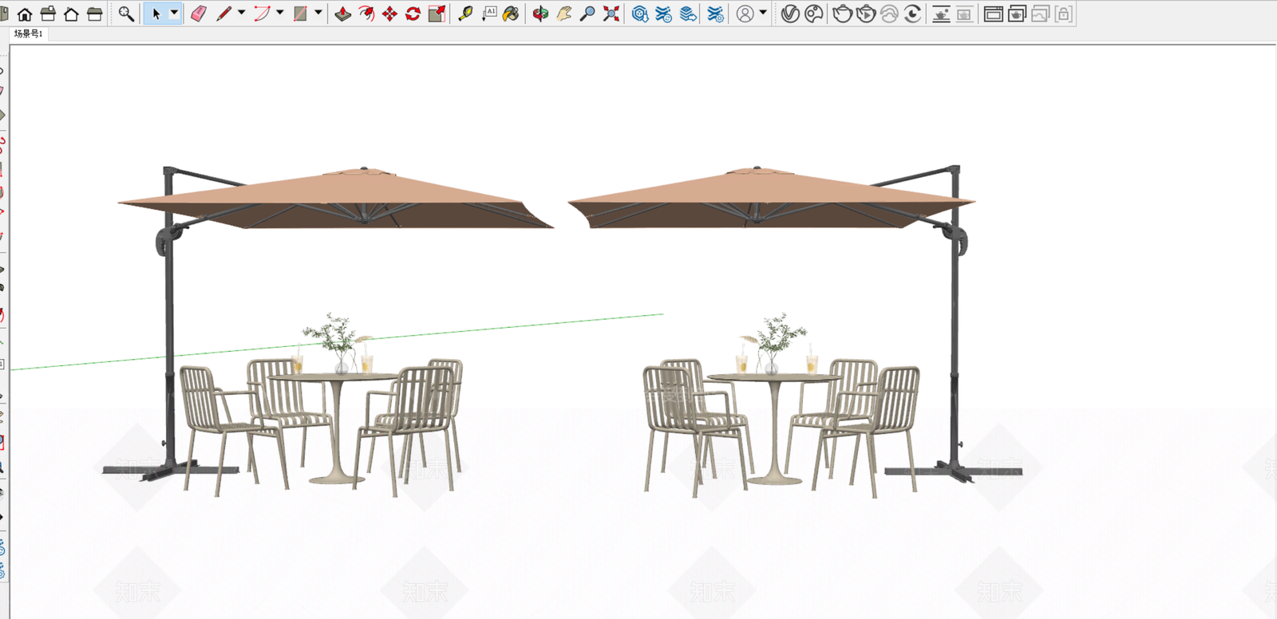Click the user account profile icon

tap(745, 14)
